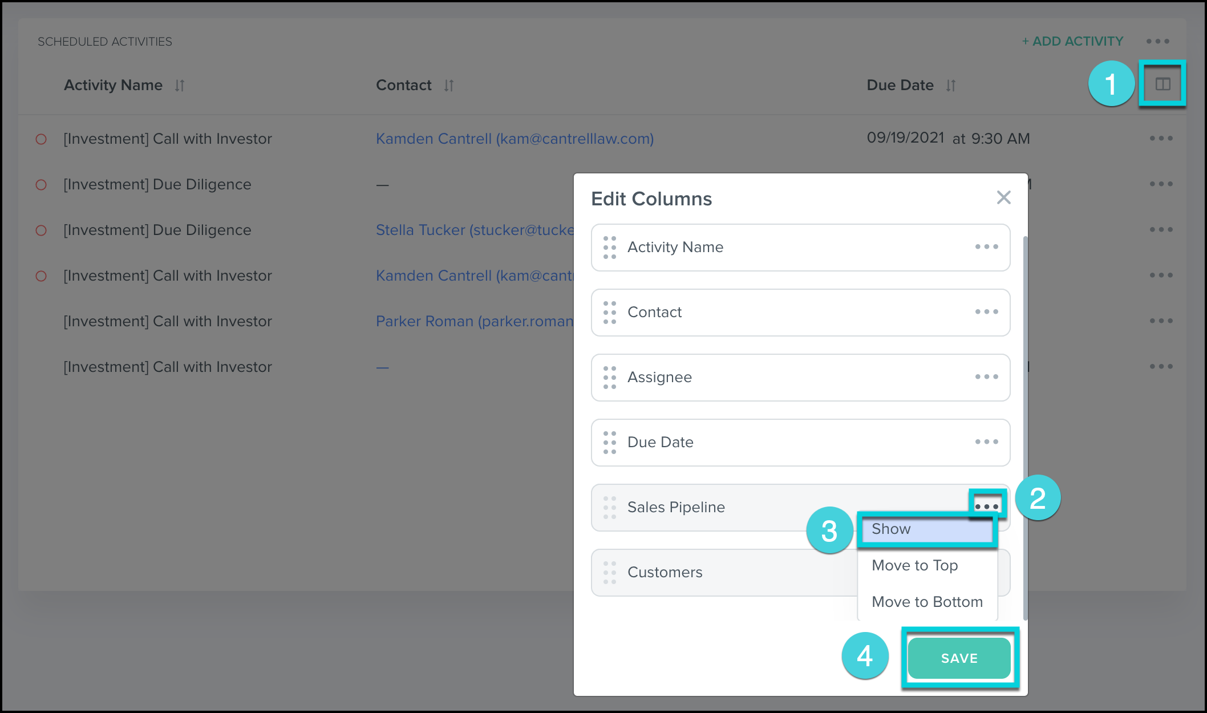This screenshot has height=713, width=1207.
Task: Sort by Due Date arrows icon
Action: click(x=950, y=86)
